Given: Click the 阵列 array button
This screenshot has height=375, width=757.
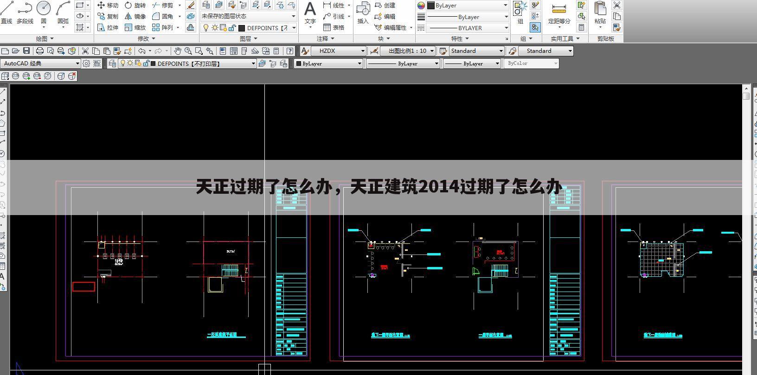Looking at the screenshot, I should click(x=163, y=27).
